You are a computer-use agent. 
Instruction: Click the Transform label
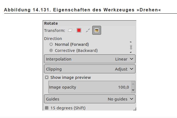tap(55, 31)
